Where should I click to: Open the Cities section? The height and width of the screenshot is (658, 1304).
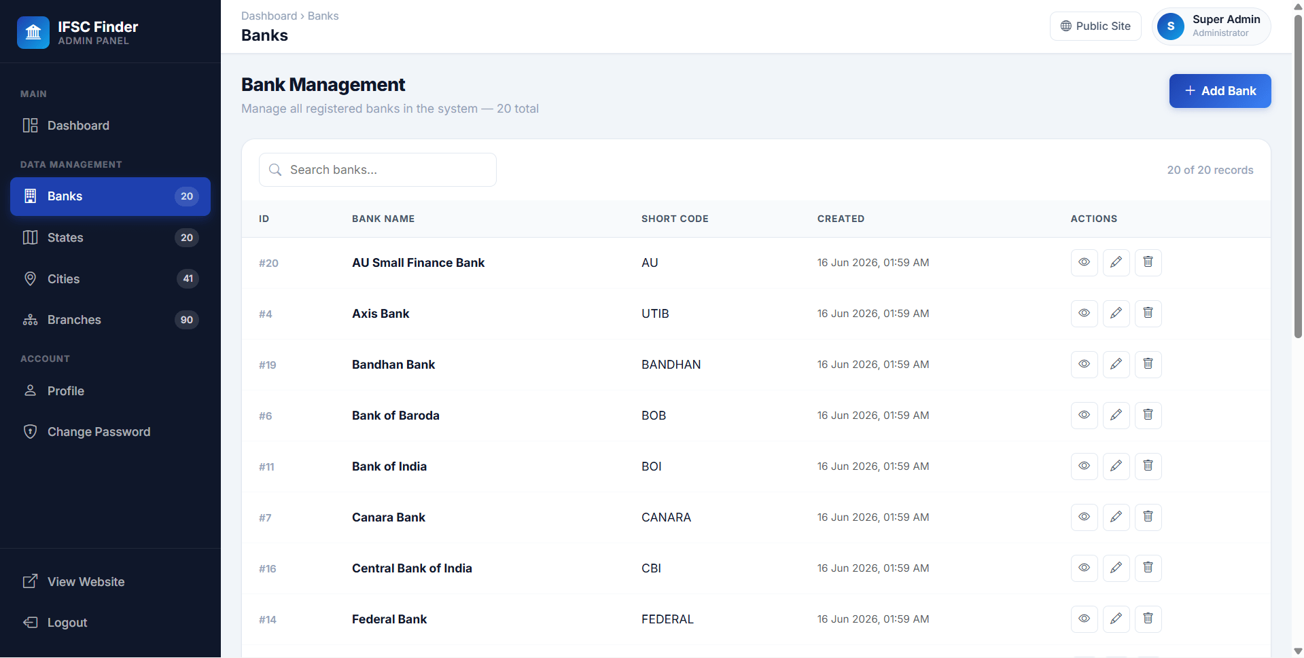pos(110,279)
